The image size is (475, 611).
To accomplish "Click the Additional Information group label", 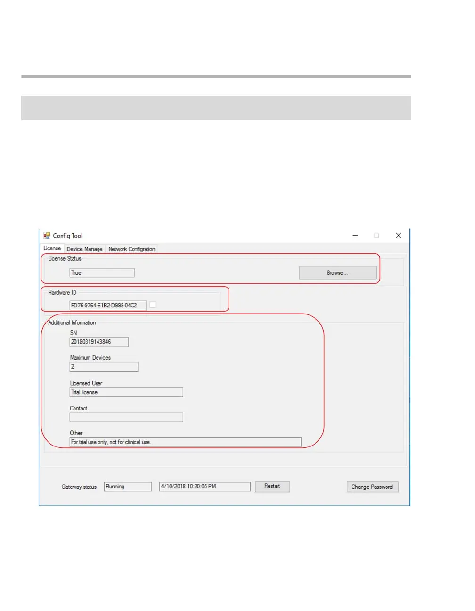I will coord(72,322).
